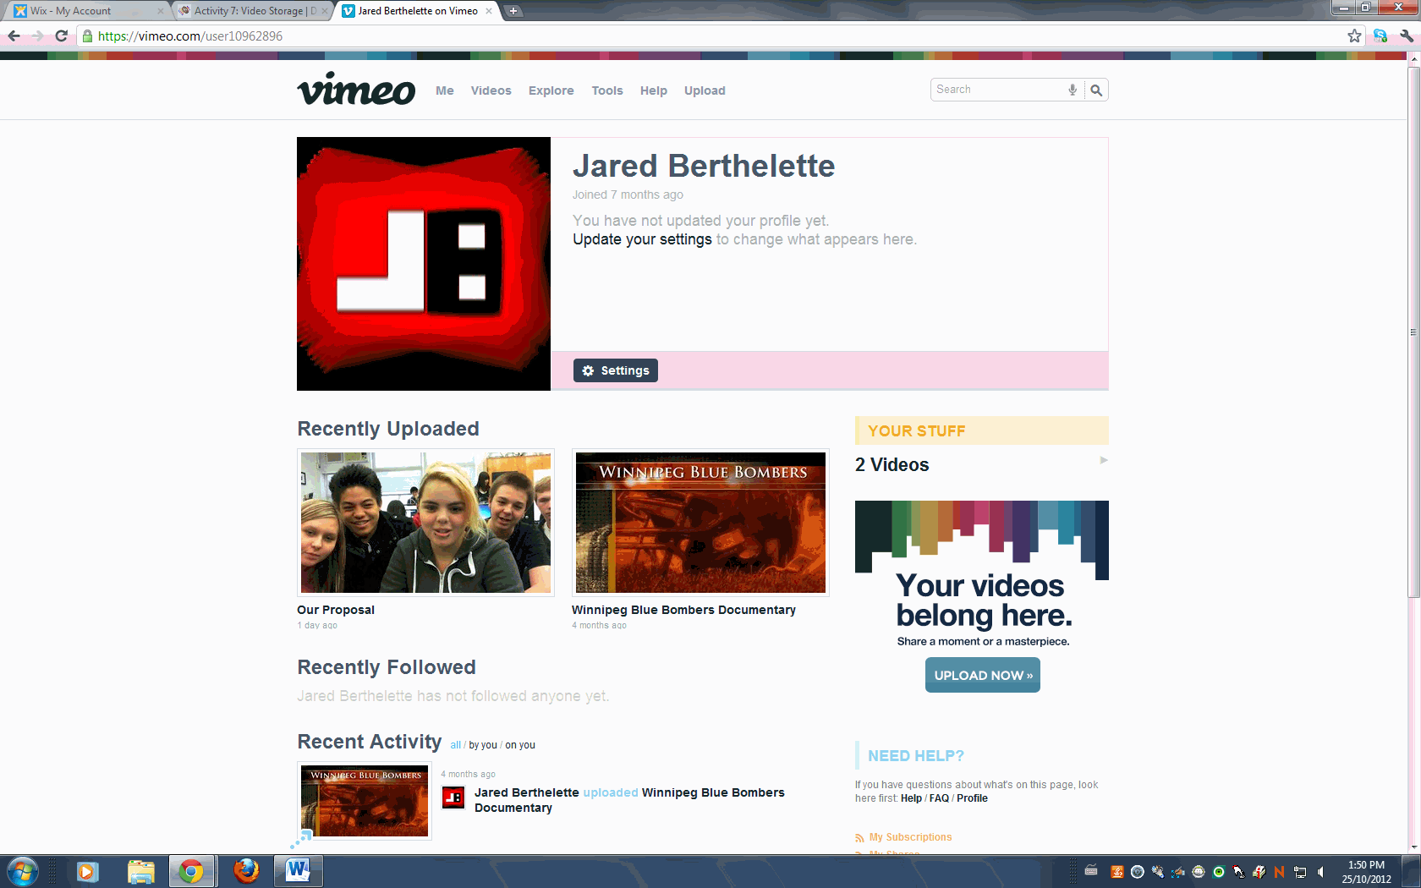The width and height of the screenshot is (1421, 888).
Task: Open the Chrome wrench menu
Action: pos(1406,36)
